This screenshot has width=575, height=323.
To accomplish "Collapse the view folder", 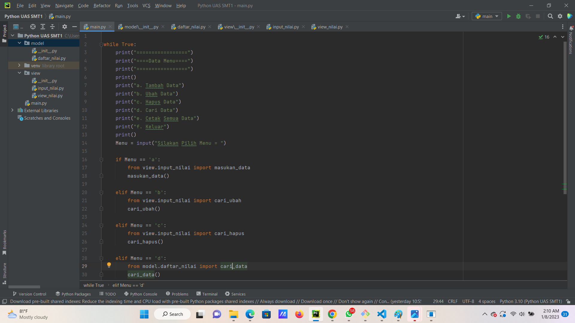I will click(19, 73).
